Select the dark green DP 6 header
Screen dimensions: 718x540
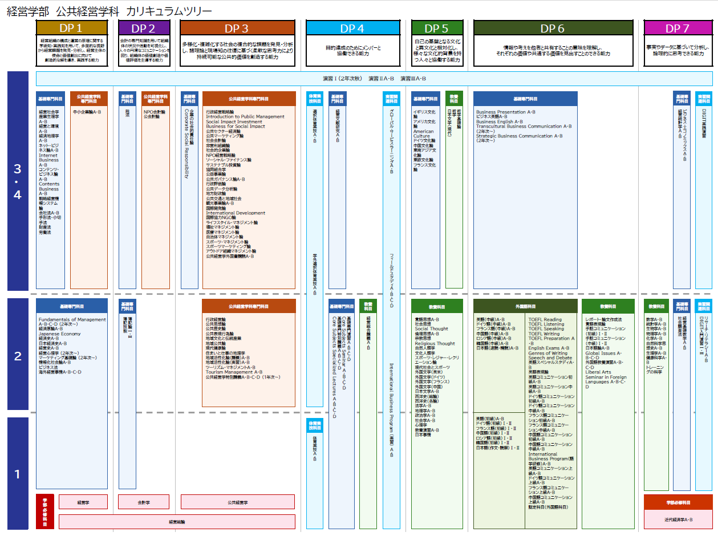coord(553,28)
